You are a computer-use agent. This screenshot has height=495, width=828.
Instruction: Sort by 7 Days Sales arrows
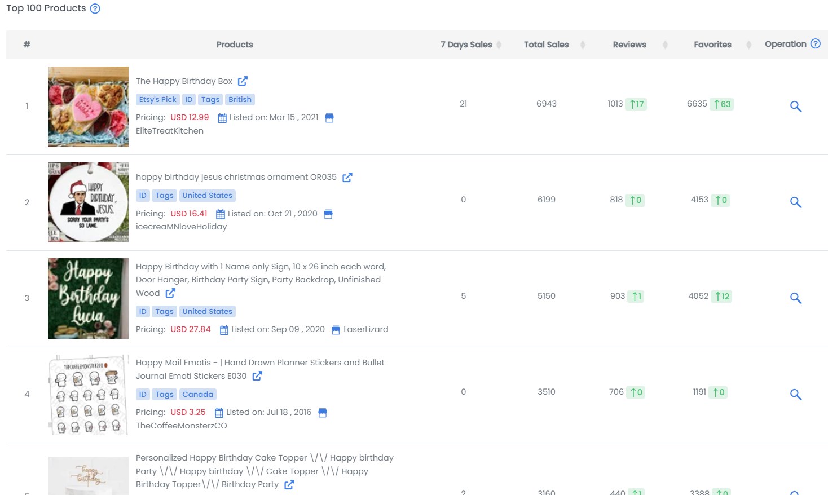coord(499,45)
